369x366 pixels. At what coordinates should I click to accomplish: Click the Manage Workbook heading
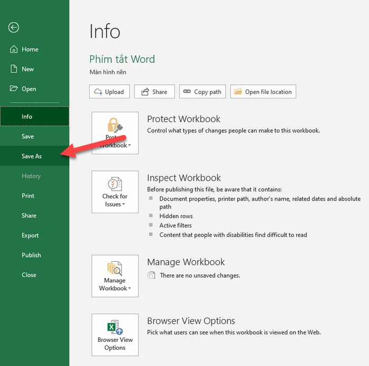[186, 262]
